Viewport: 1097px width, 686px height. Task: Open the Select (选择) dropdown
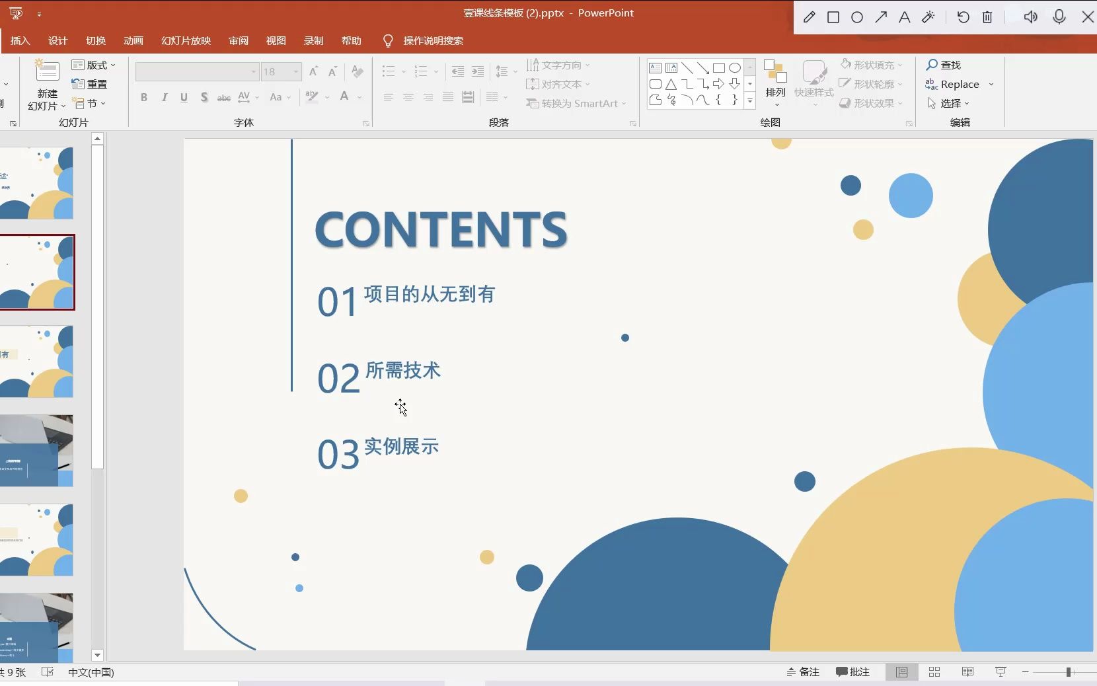[x=948, y=103]
